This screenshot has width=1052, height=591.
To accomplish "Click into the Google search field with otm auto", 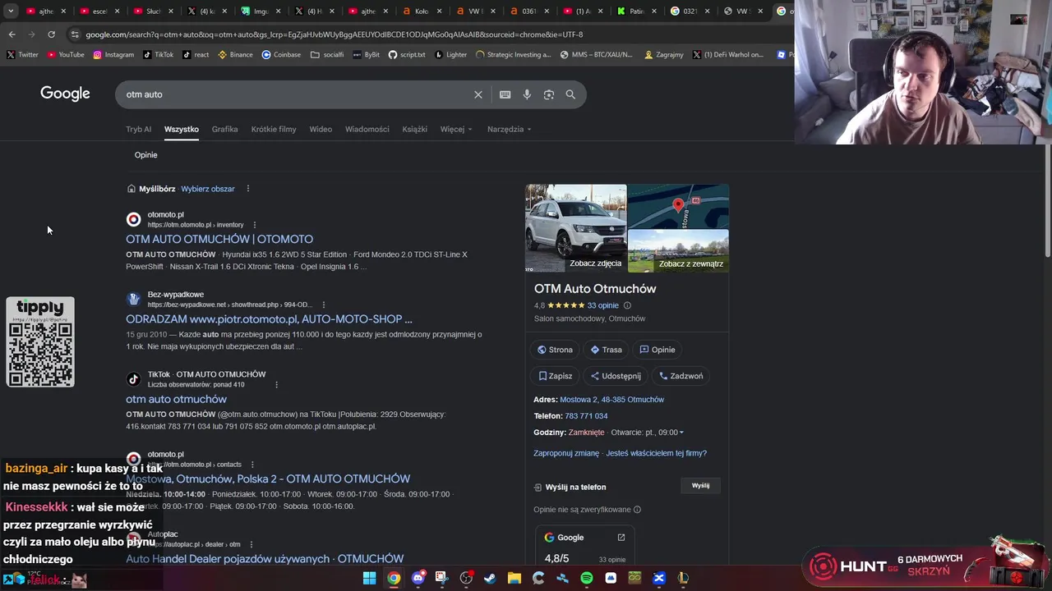I will 296,94.
